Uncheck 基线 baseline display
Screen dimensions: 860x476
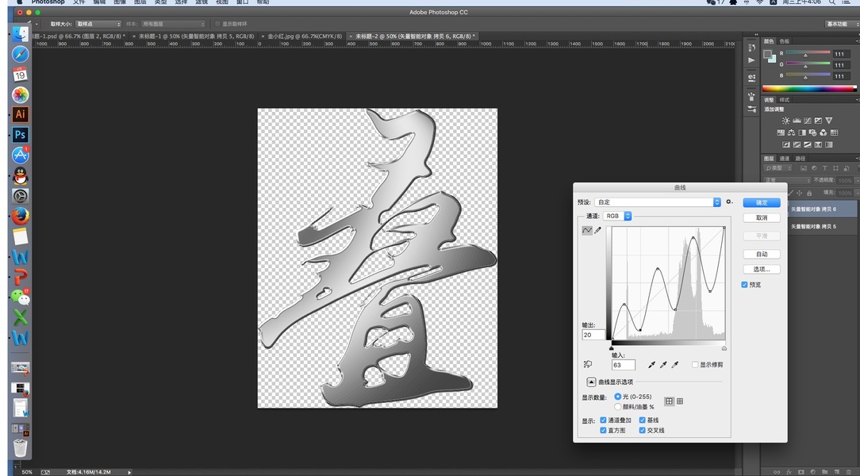[643, 420]
